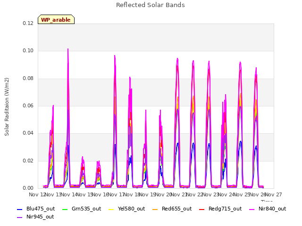Click the 0.08 y-axis tick label

(28, 79)
